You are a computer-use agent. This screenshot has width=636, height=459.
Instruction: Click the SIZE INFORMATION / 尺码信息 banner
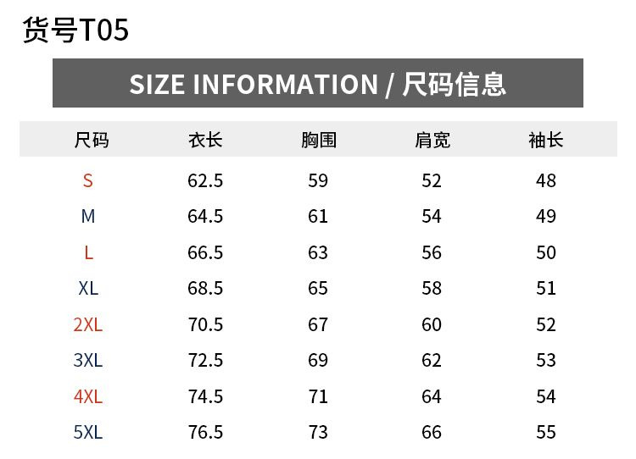318,84
